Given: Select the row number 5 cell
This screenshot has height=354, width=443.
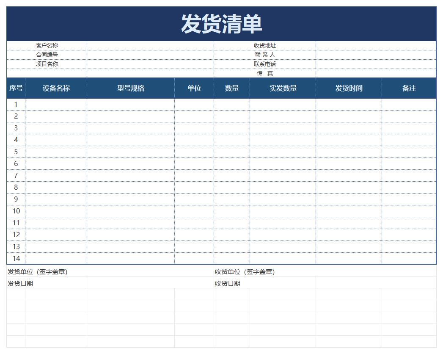Looking at the screenshot, I should [x=16, y=152].
